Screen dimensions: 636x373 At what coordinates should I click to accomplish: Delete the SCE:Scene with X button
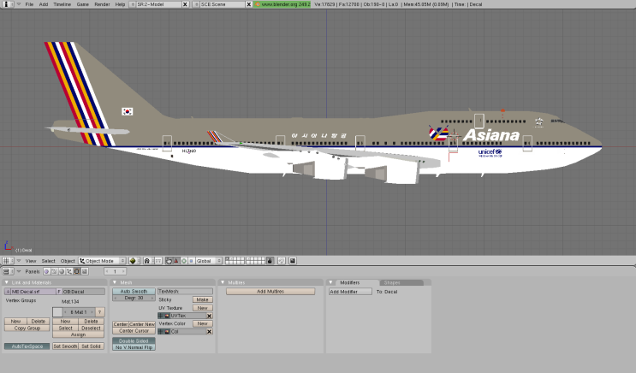coord(248,4)
